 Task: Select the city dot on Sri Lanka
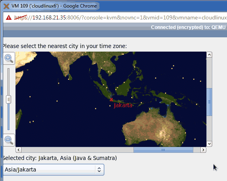click(x=69, y=79)
